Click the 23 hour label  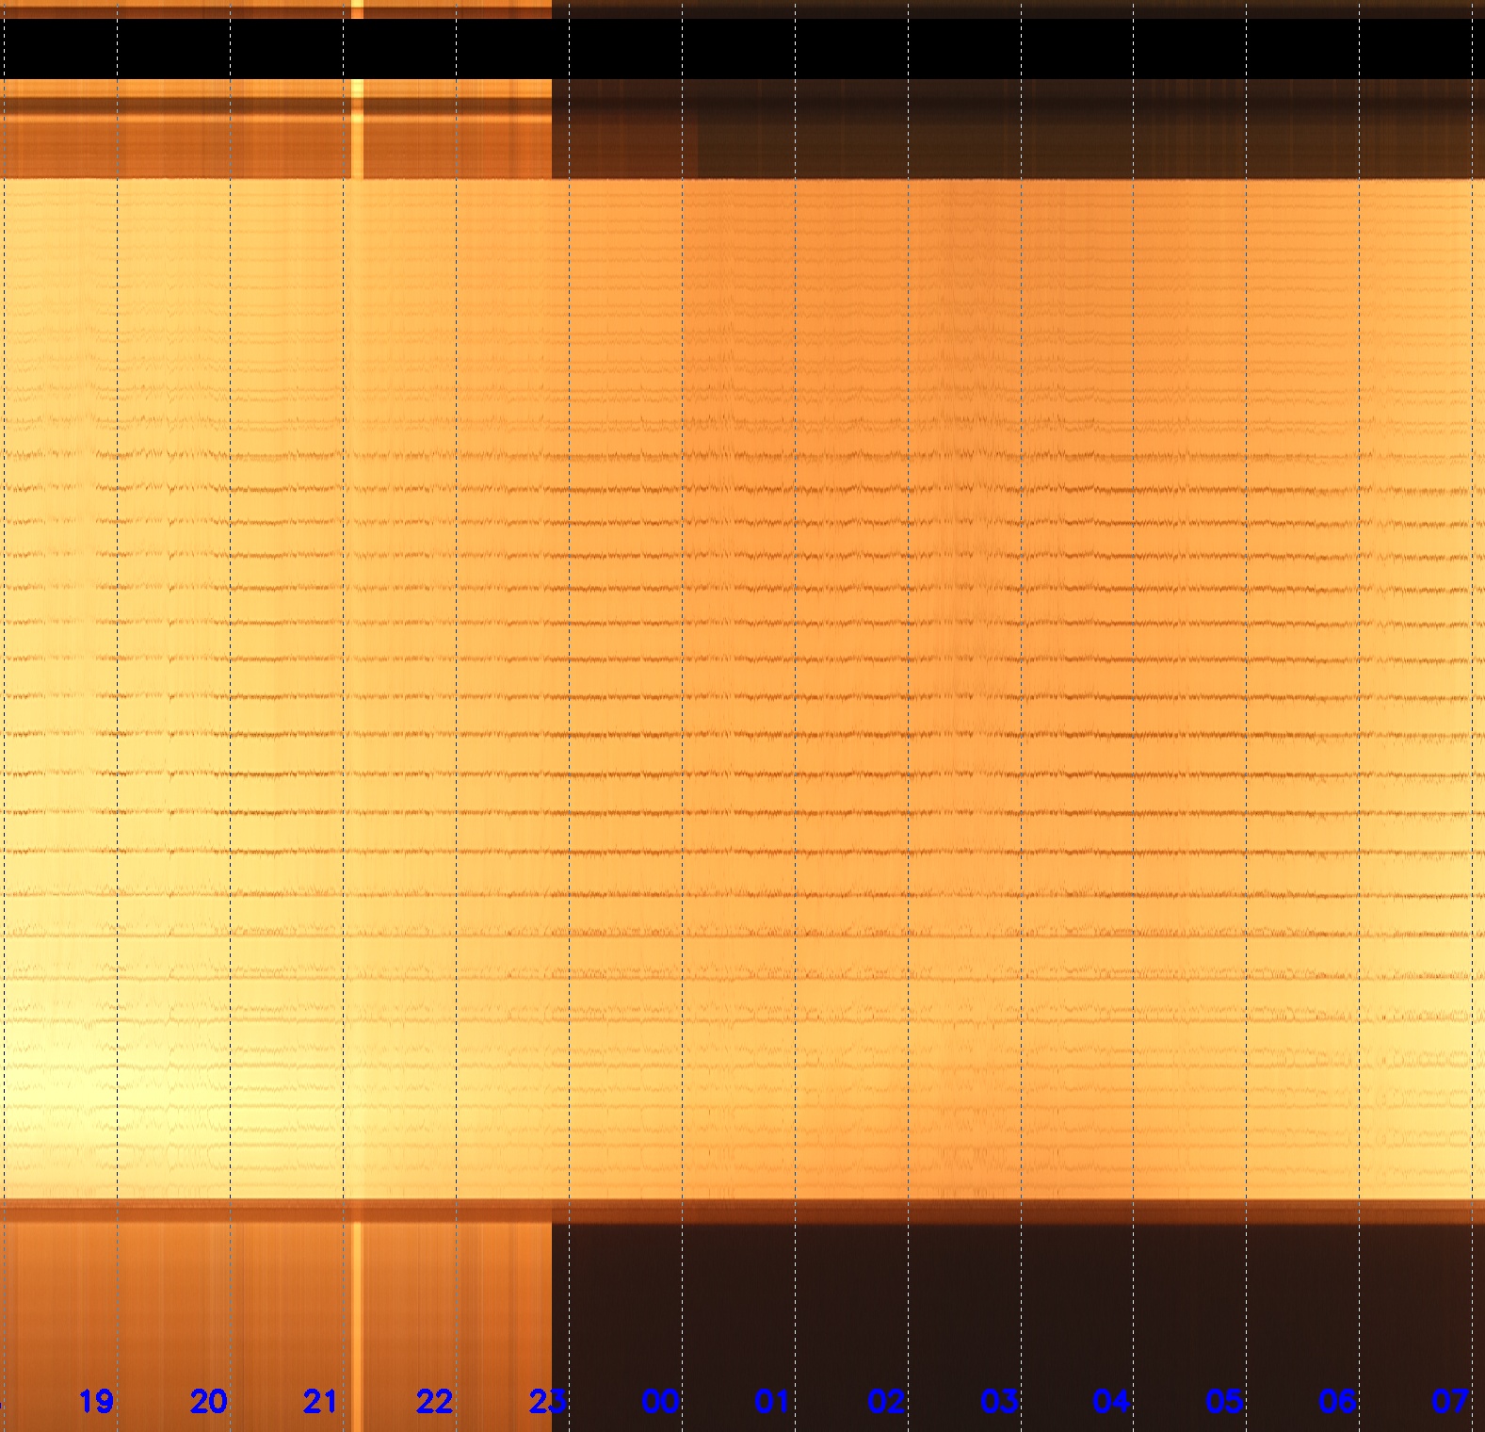pos(547,1402)
